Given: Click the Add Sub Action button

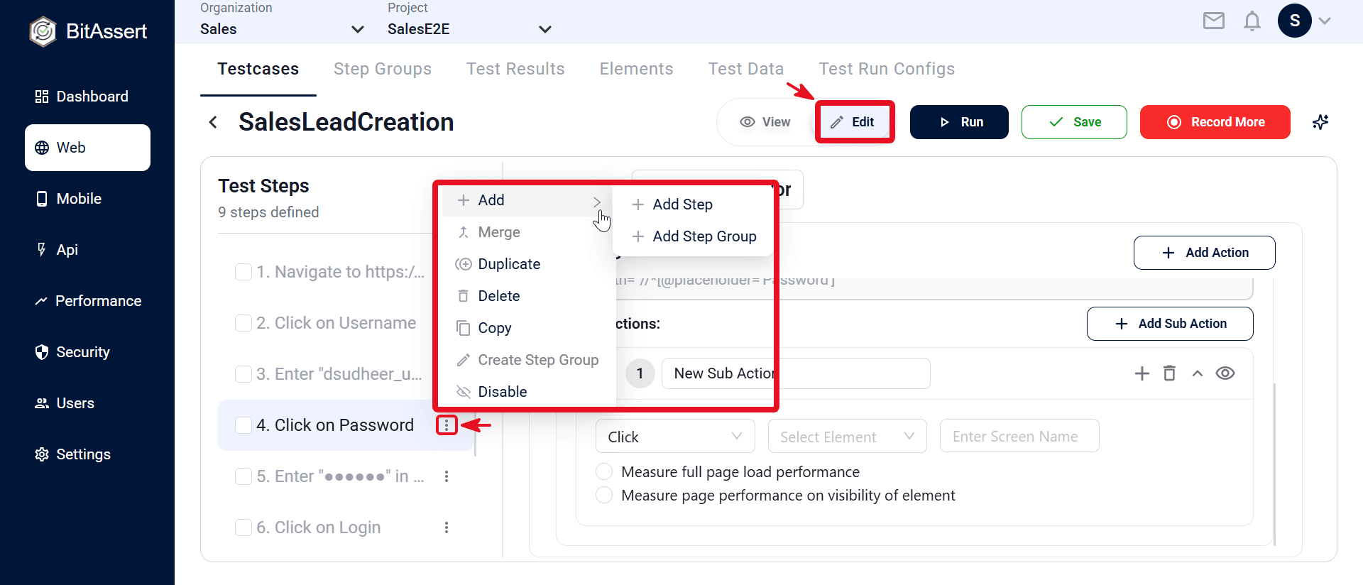Looking at the screenshot, I should click(1170, 324).
